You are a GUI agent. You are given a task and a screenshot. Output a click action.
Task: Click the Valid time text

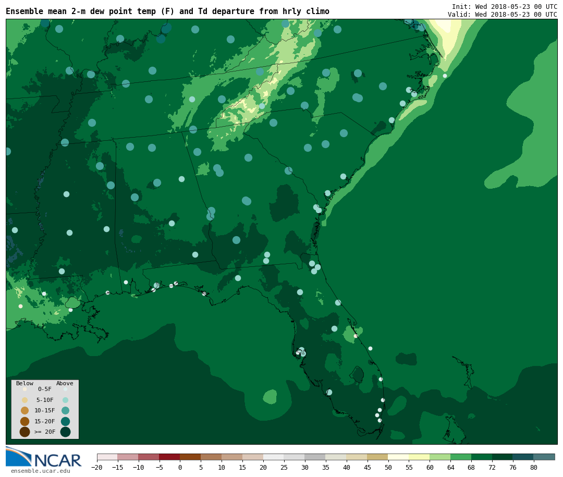pos(502,15)
